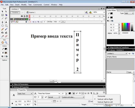This screenshot has width=135, height=108.
Task: Toggle the width/height lock icon
Action: (12, 103)
